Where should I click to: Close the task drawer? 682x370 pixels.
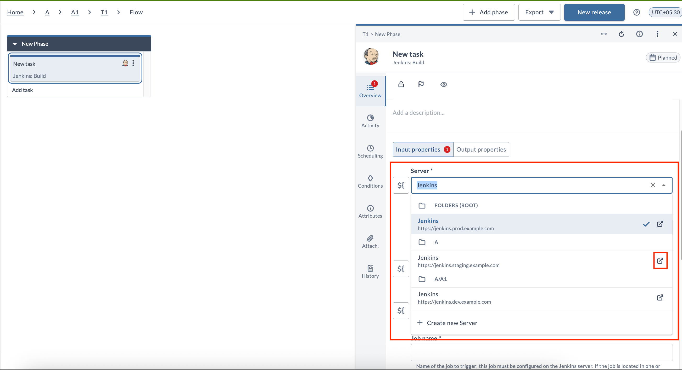(675, 34)
